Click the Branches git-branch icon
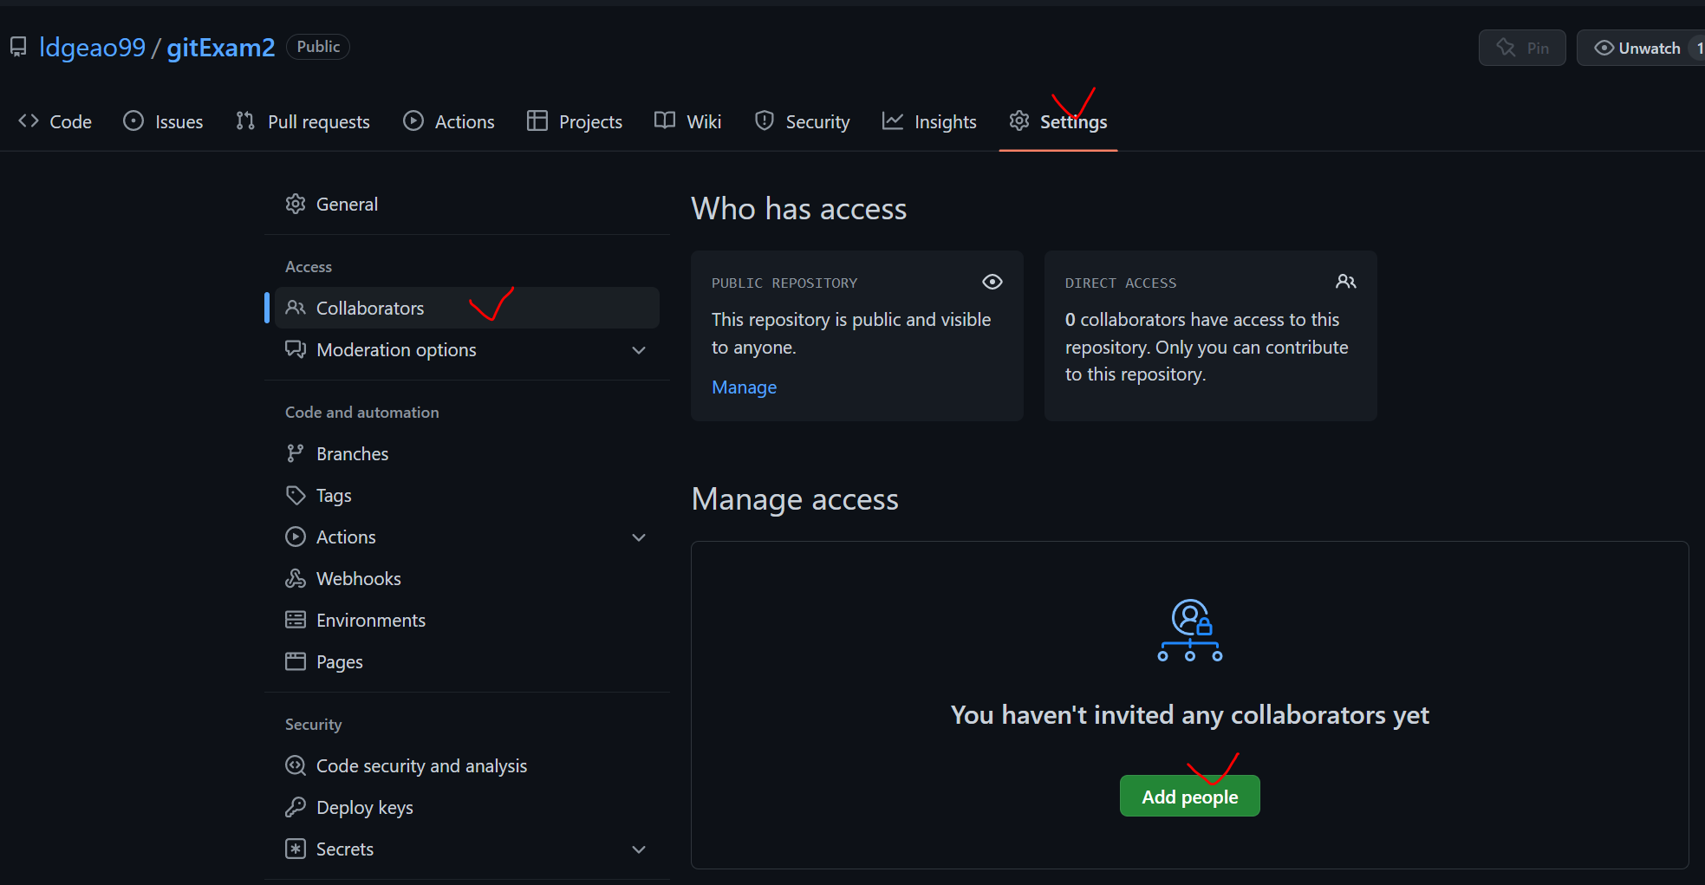 pyautogui.click(x=296, y=454)
